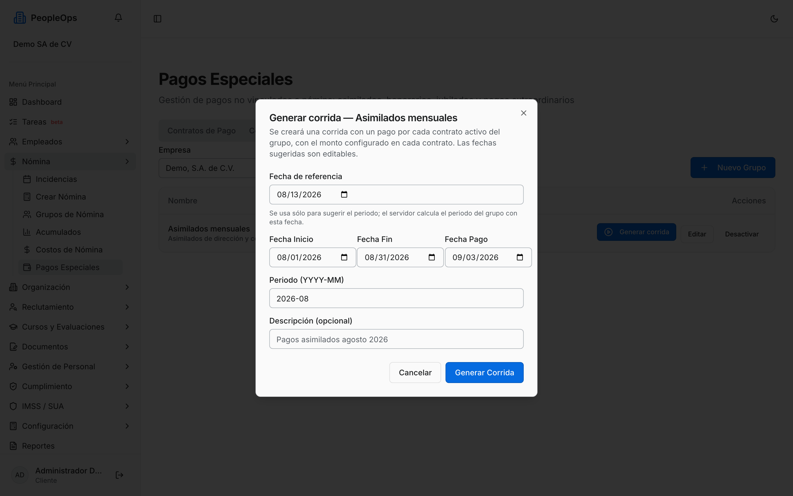Switch to dark mode moon icon
Viewport: 793px width, 496px height.
pyautogui.click(x=774, y=19)
